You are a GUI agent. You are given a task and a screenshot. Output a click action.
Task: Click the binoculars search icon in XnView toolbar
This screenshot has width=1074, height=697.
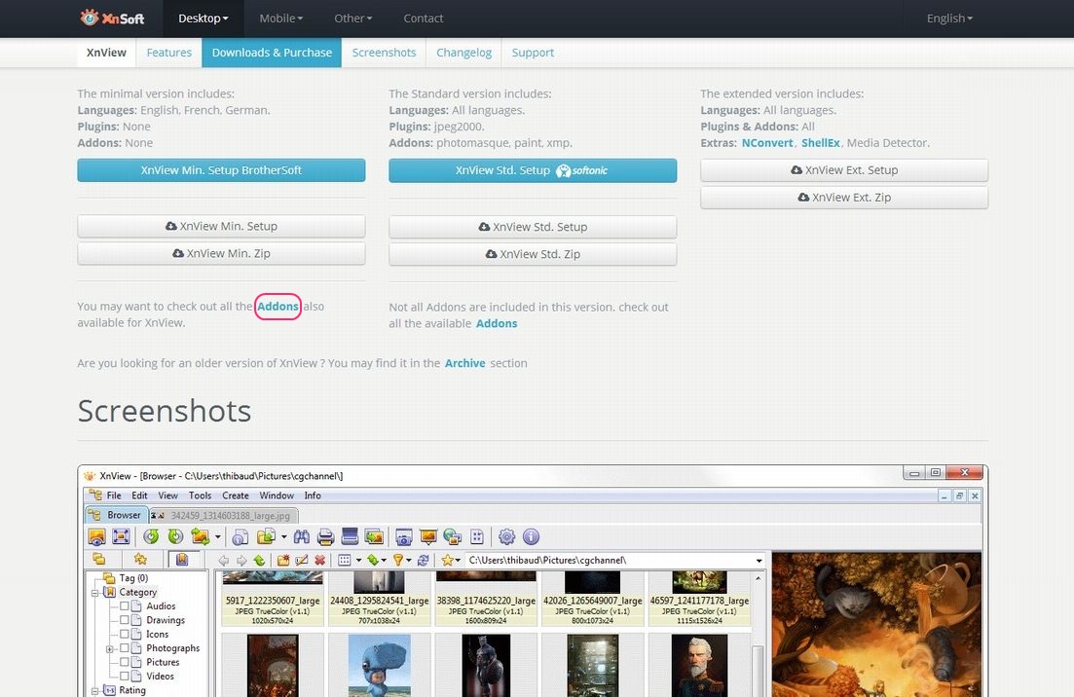[302, 536]
